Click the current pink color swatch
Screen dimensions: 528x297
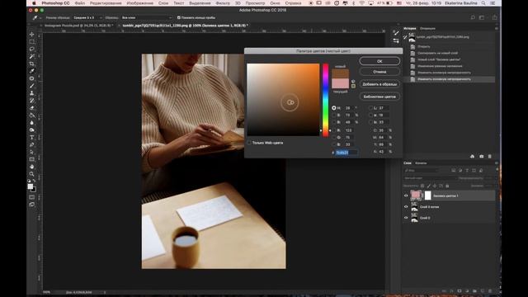tap(341, 83)
